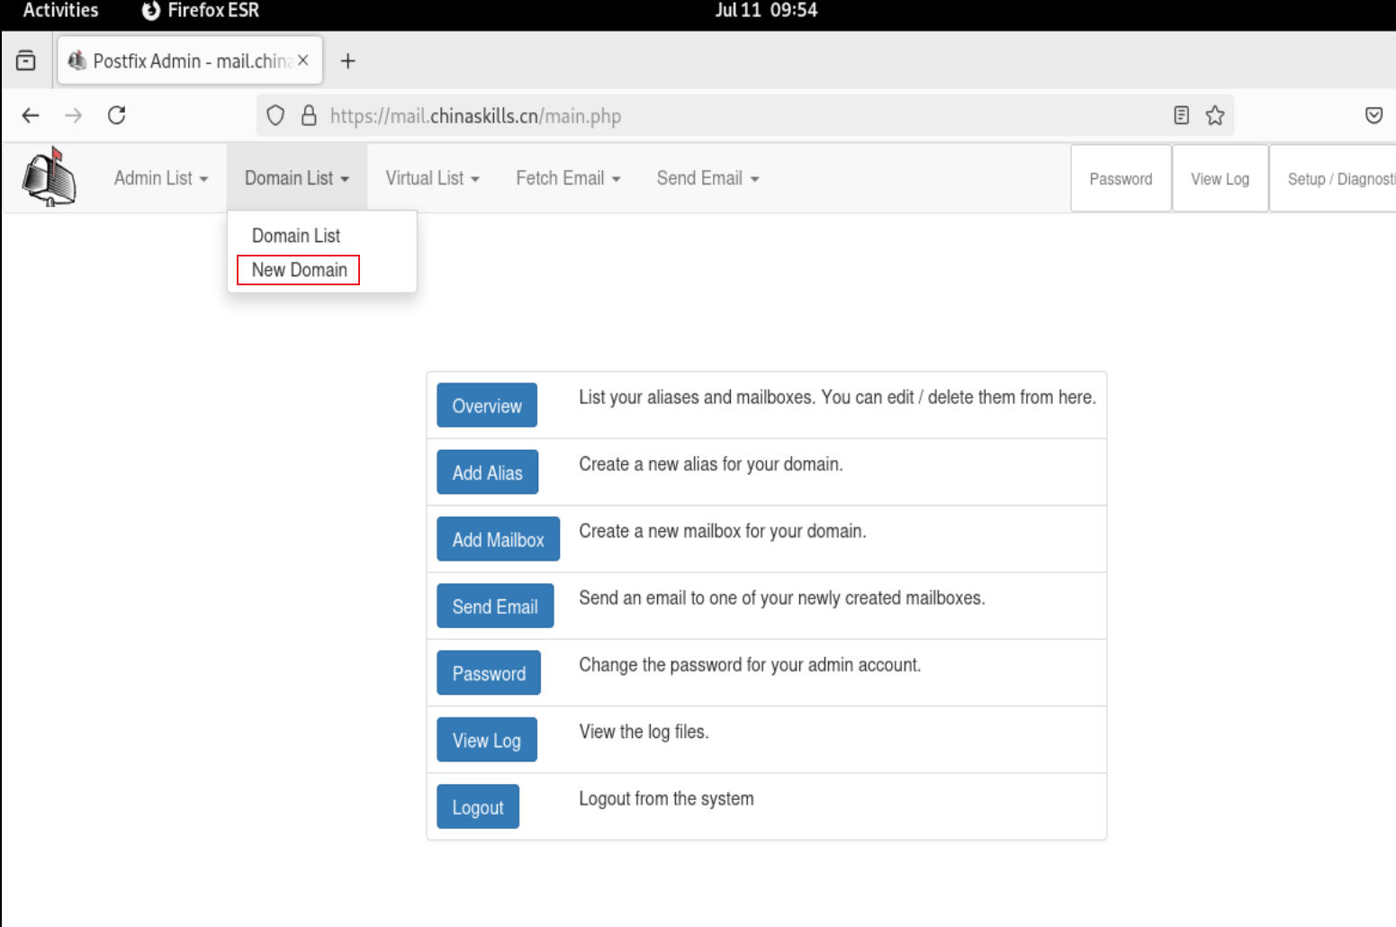Screen dimensions: 1396x927
Task: Click the site security padlock icon
Action: coord(309,115)
